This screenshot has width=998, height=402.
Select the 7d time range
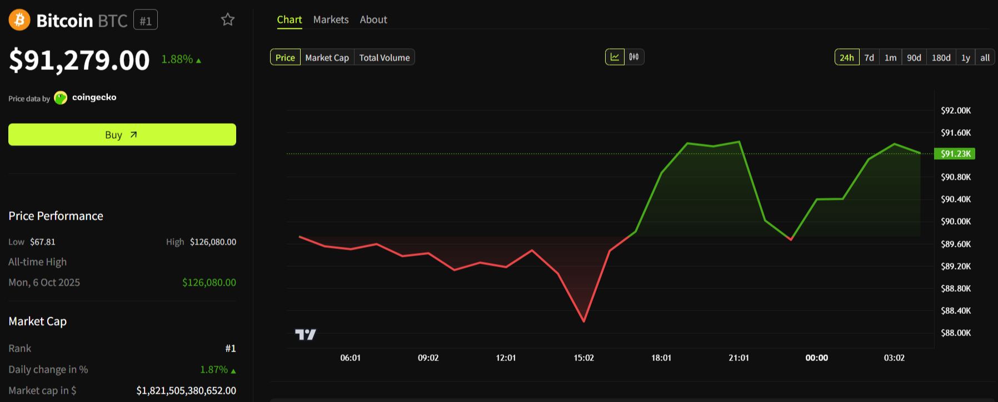point(869,58)
